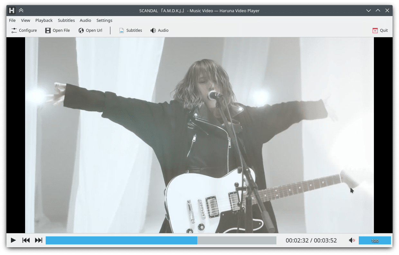
Task: Click the unplayed gray part of seek bar
Action: [237, 240]
